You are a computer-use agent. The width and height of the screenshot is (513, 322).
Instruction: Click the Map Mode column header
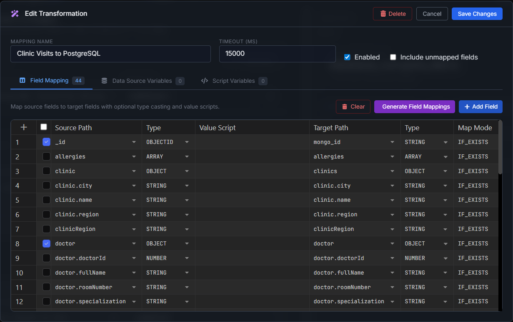point(475,128)
